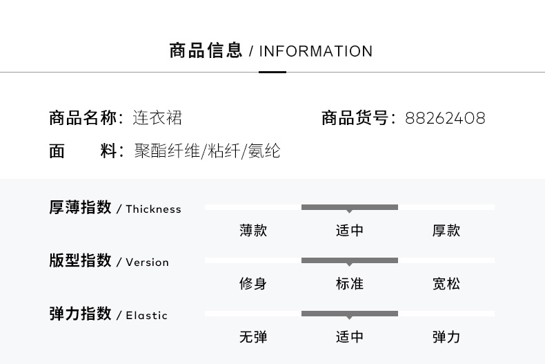Screen dimensions: 545x364
Task: Select 厚款 thickness option
Action: (x=446, y=231)
